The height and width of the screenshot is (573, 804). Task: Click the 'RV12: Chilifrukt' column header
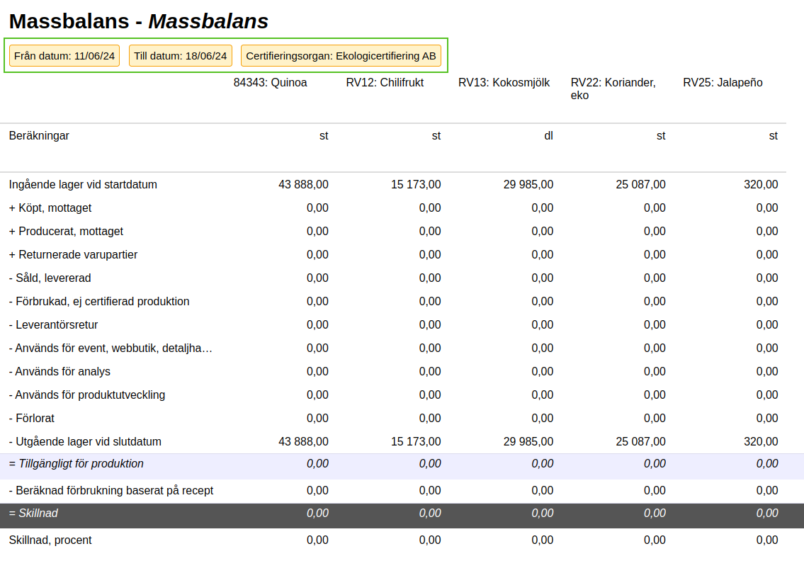pyautogui.click(x=385, y=83)
